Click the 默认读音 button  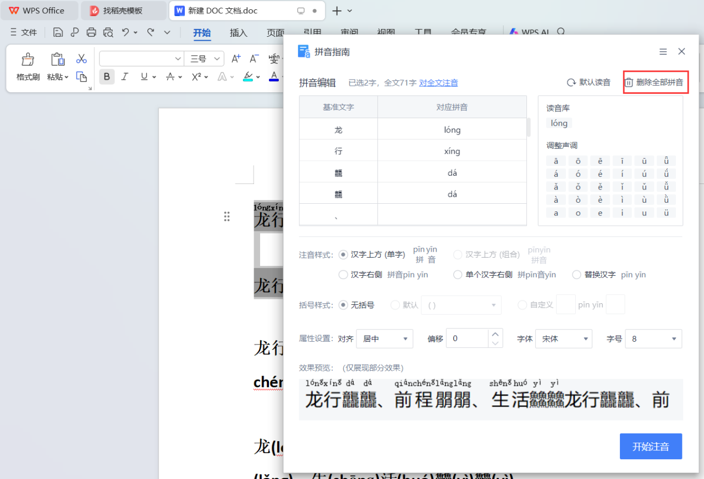click(x=588, y=82)
